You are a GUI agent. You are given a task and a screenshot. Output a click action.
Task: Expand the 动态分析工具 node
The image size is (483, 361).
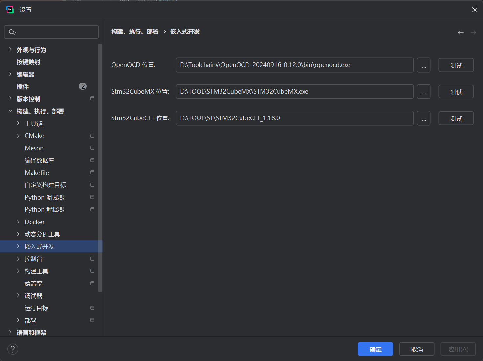[x=18, y=234]
